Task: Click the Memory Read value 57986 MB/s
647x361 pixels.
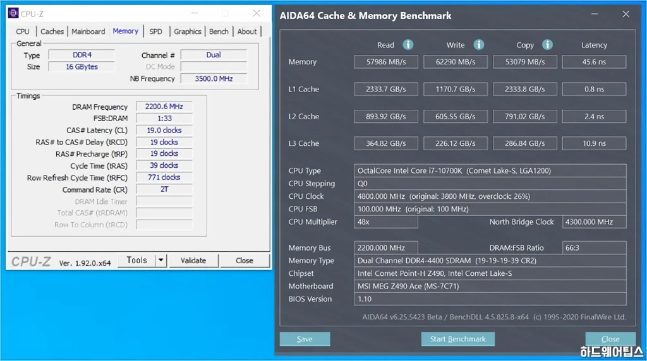Action: (386, 62)
